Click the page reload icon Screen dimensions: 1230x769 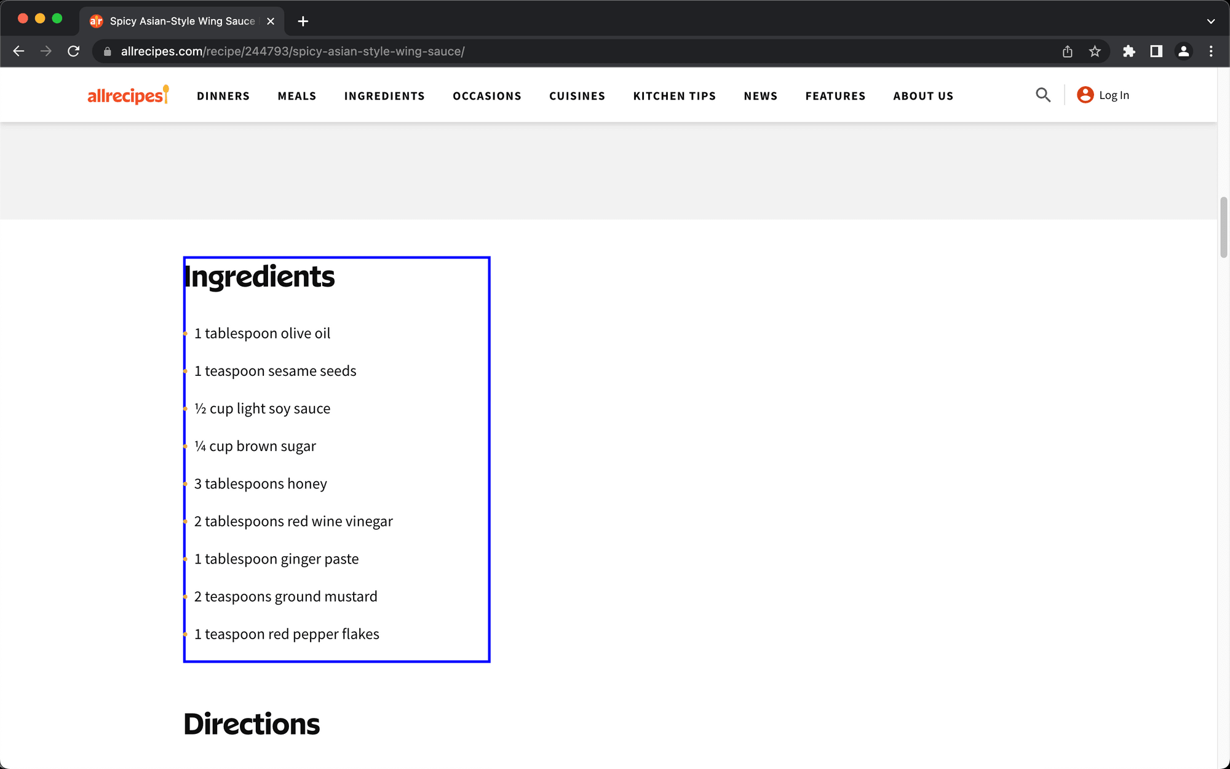(x=74, y=50)
